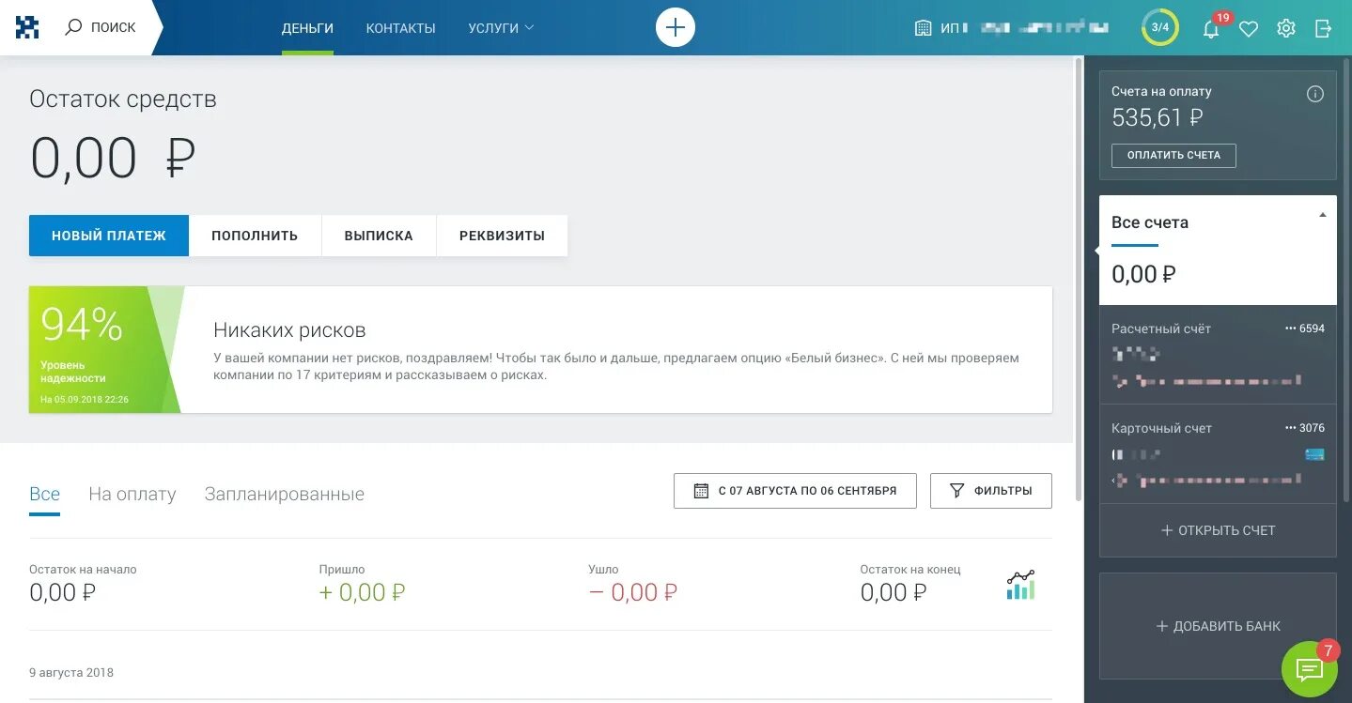This screenshot has width=1352, height=703.
Task: Show the balance chart icon
Action: coord(1020,585)
